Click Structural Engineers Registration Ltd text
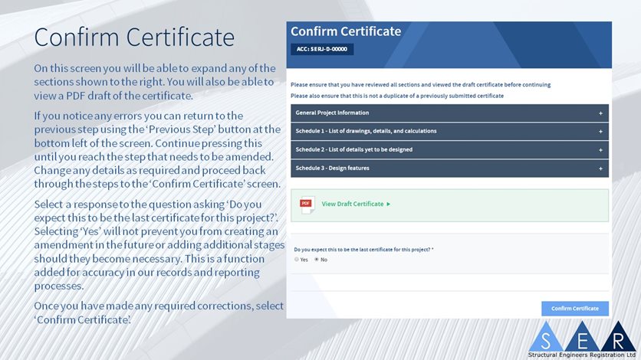The width and height of the screenshot is (641, 360). (582, 355)
